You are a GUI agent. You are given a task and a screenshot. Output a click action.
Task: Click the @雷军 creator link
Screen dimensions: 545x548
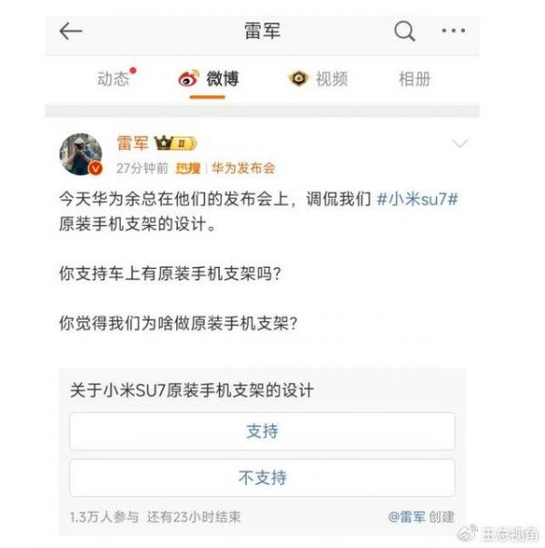click(x=406, y=516)
